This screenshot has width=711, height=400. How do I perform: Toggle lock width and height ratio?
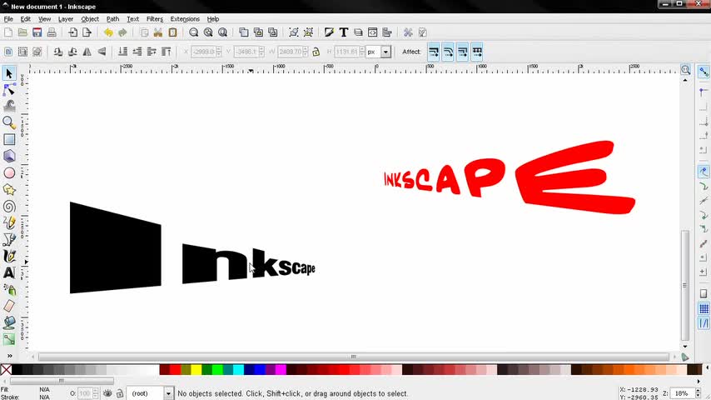click(316, 52)
